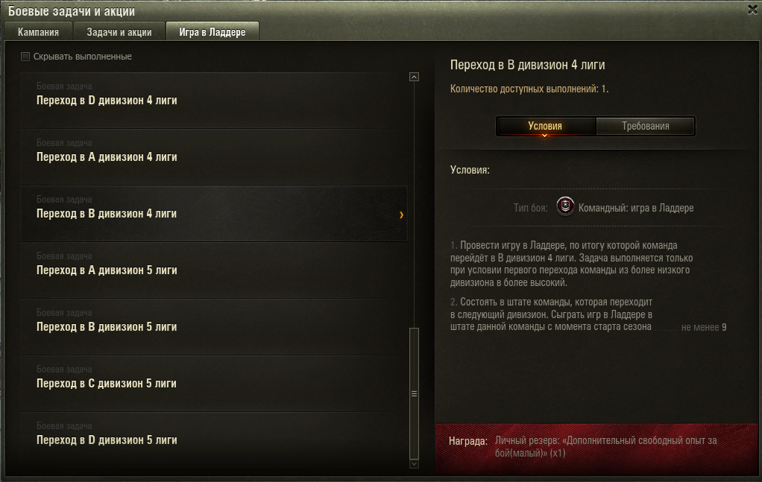Close the Боевые задачи и акции window
The height and width of the screenshot is (482, 762).
click(752, 10)
